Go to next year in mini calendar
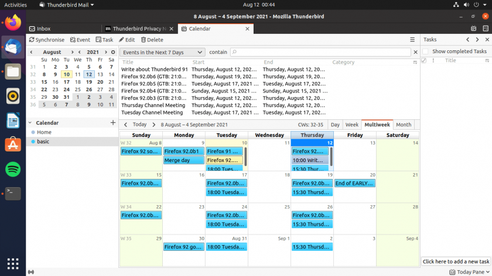 106,52
